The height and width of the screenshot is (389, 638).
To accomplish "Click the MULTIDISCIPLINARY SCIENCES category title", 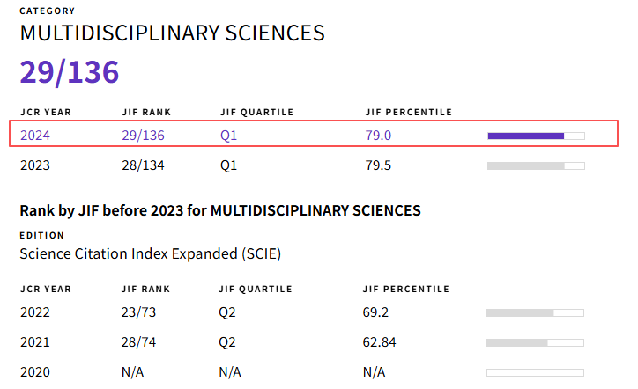I will coord(173,33).
